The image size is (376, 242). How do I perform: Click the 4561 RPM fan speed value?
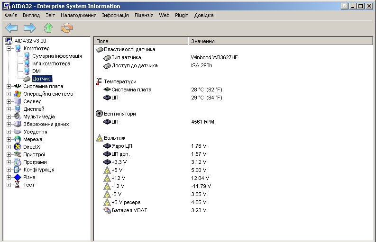coord(202,122)
